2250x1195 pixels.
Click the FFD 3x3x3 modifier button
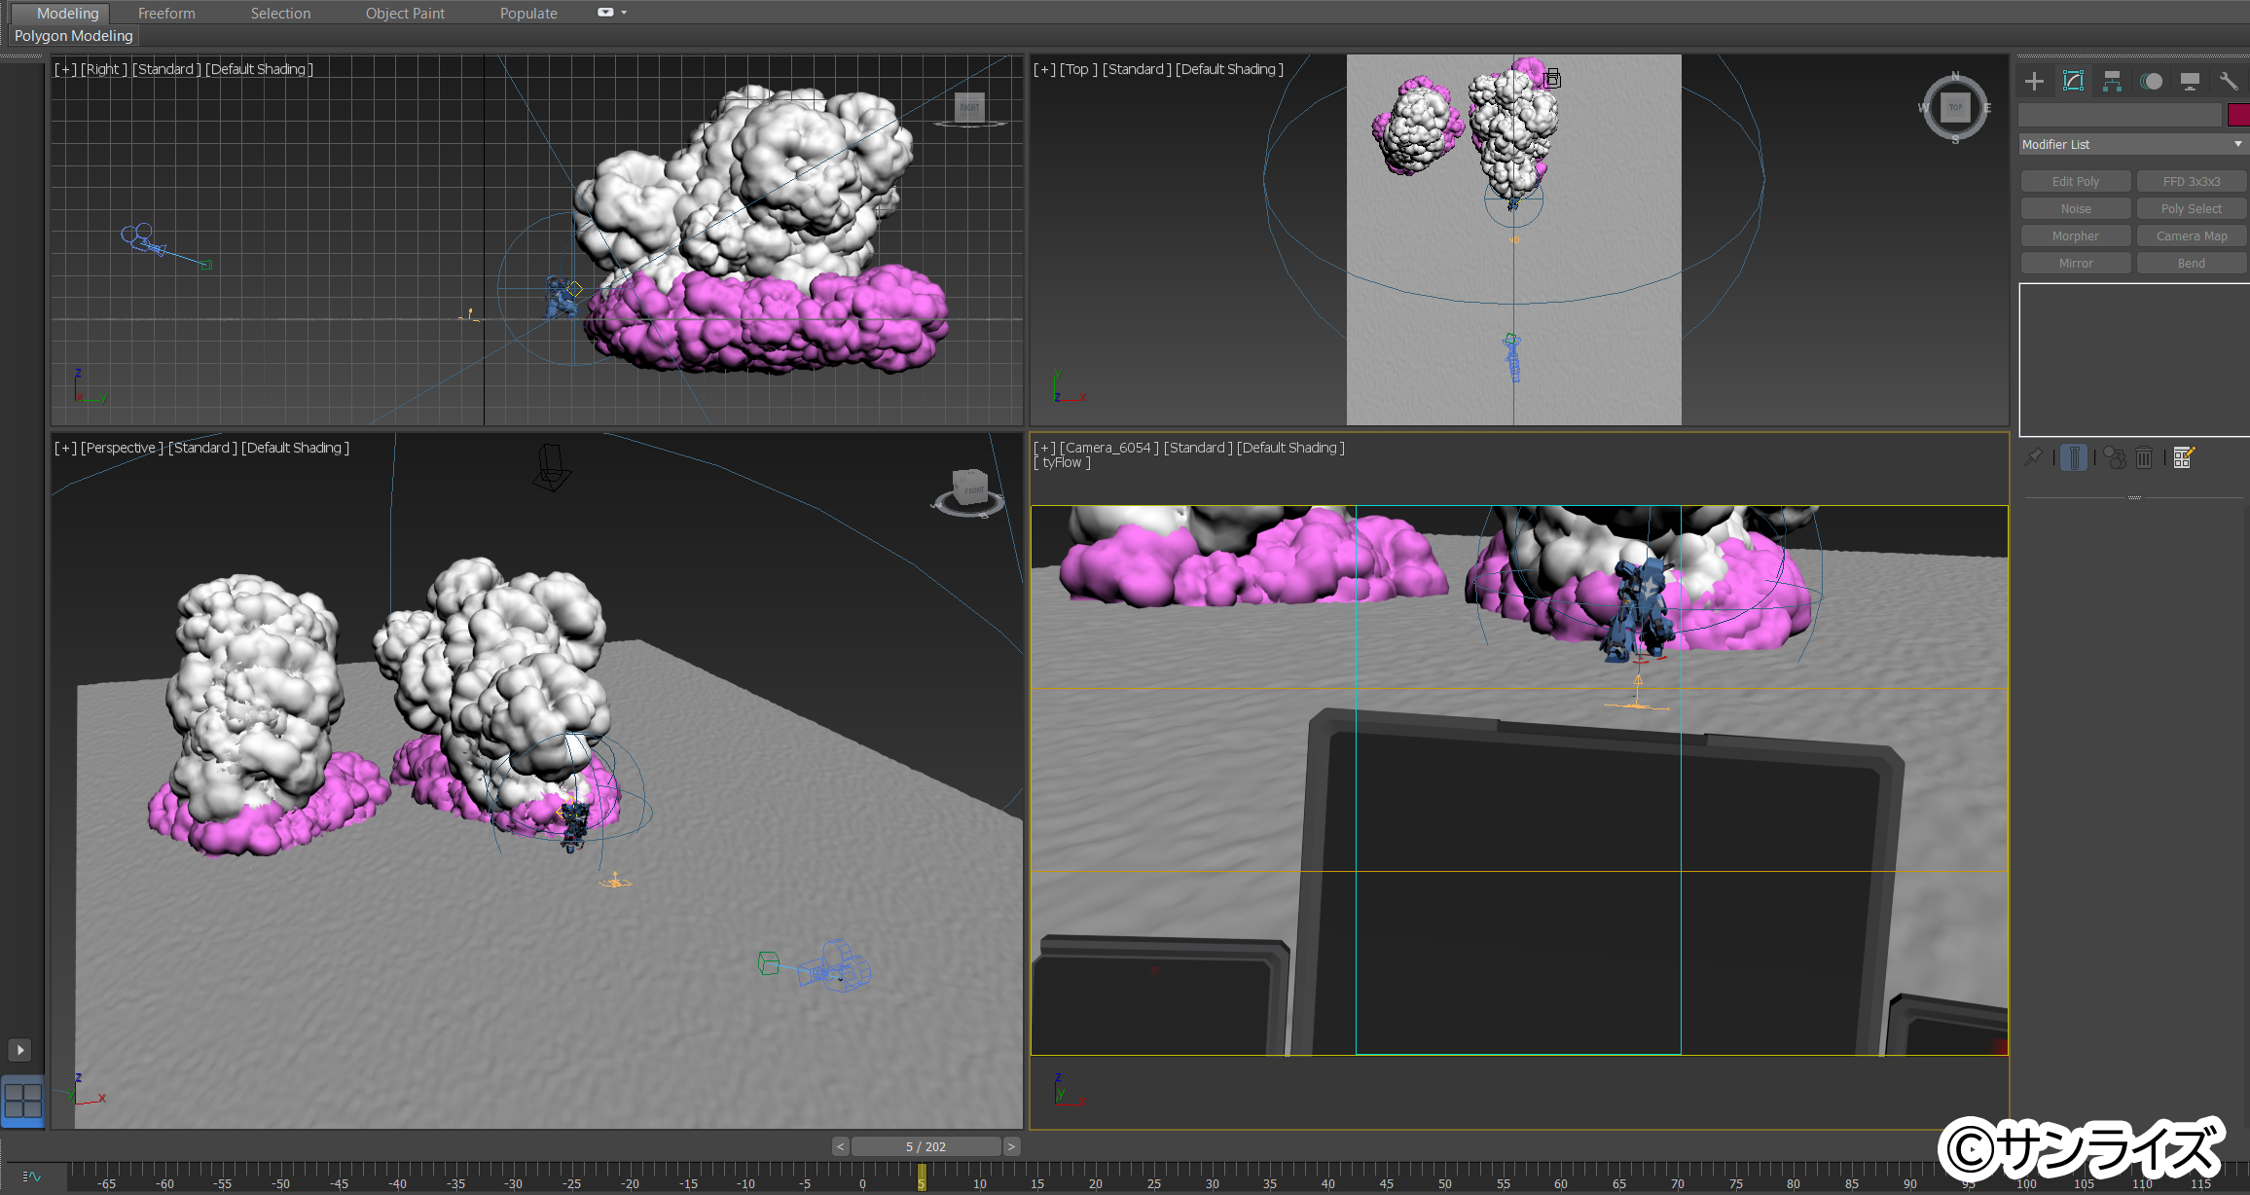(x=2192, y=182)
